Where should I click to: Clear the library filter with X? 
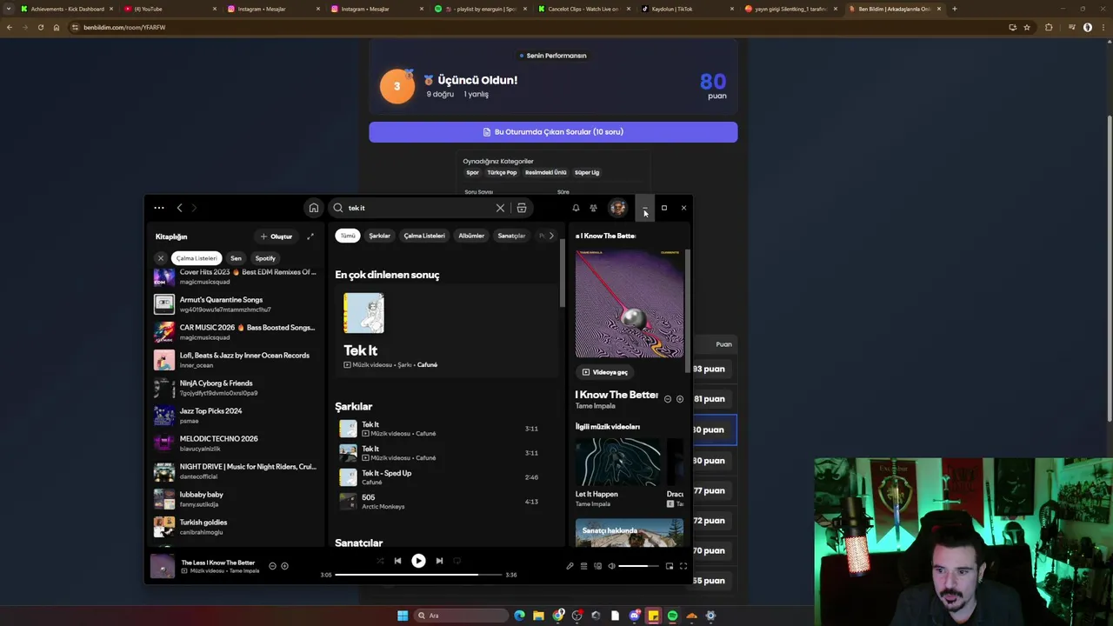coord(161,258)
